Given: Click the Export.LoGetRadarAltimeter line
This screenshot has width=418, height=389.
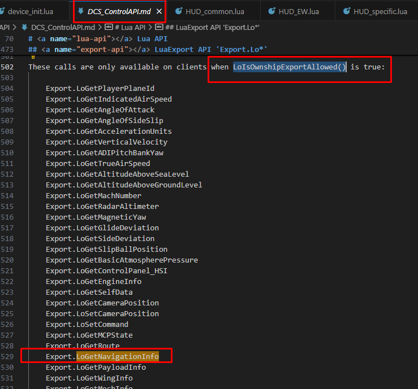Looking at the screenshot, I should click(x=102, y=207).
